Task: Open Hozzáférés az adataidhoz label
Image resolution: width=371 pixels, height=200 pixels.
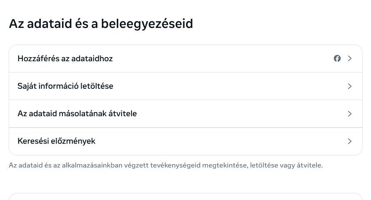Action: [x=65, y=58]
